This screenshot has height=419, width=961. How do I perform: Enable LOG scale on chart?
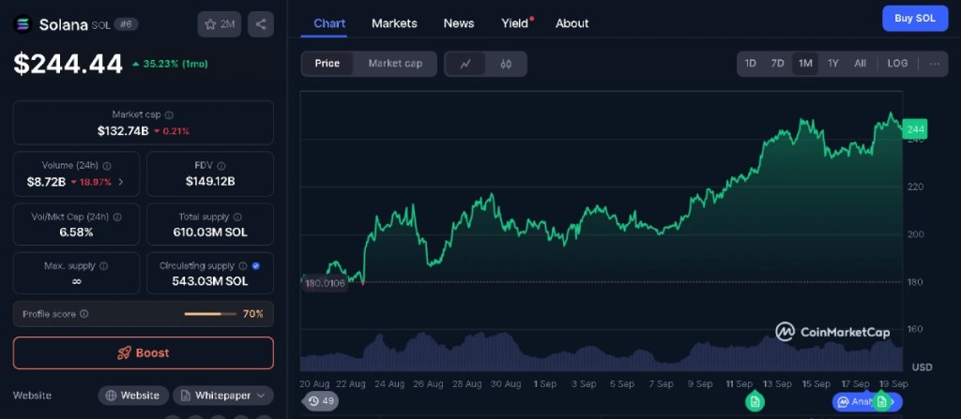pos(897,64)
